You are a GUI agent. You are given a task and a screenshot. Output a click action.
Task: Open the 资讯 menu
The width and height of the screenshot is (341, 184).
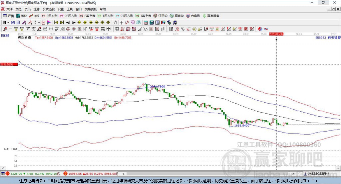coord(27,9)
